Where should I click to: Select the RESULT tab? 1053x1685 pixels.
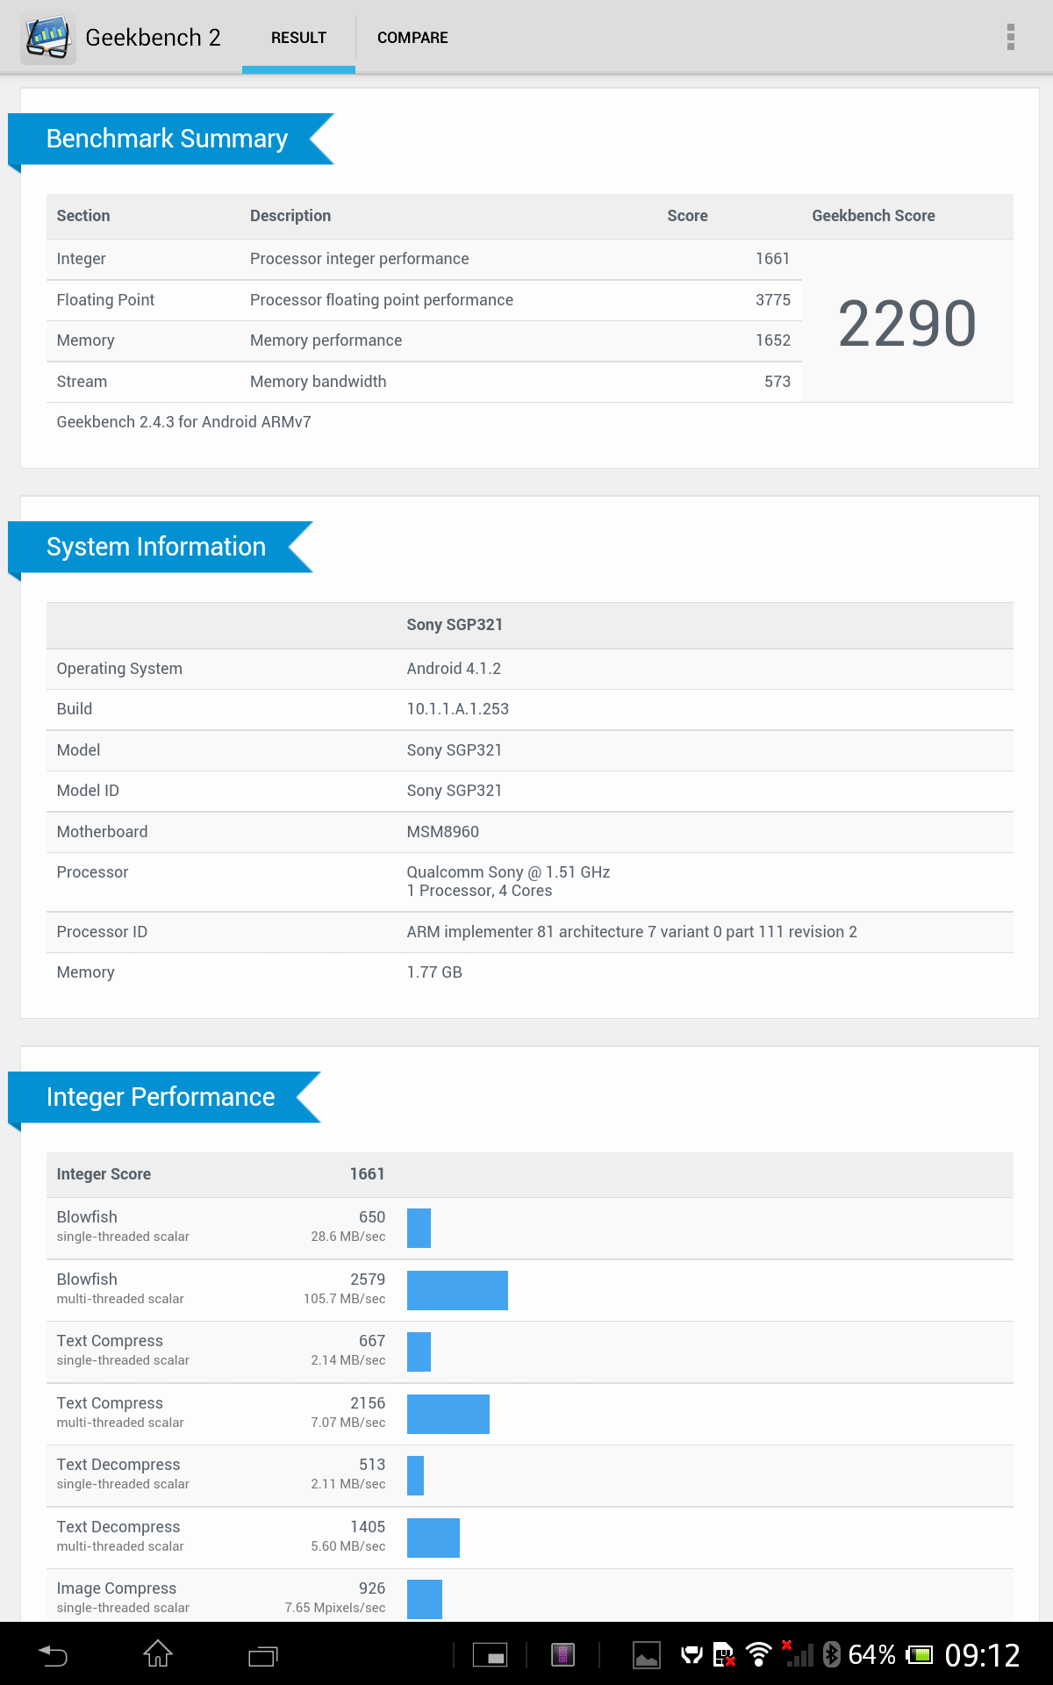[298, 38]
